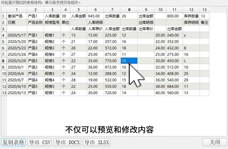This screenshot has height=149, width=228.
Task: Click the 532.00 amount cell
Action: coord(112,80)
